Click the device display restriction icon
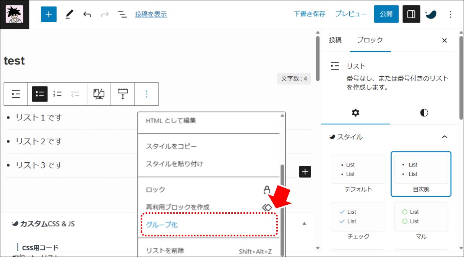The height and width of the screenshot is (257, 464). click(x=99, y=94)
